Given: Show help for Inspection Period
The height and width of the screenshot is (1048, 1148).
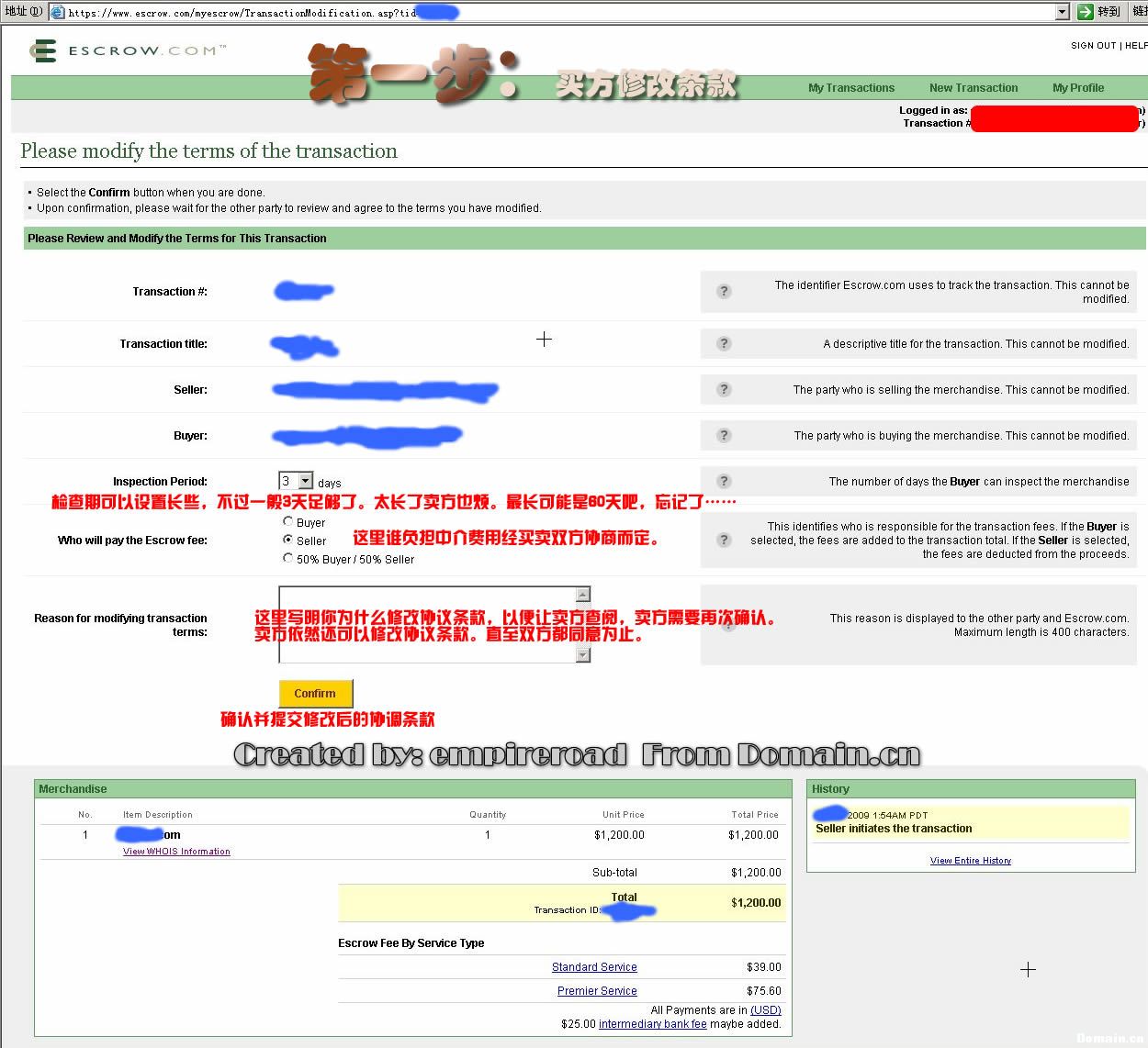Looking at the screenshot, I should [724, 482].
